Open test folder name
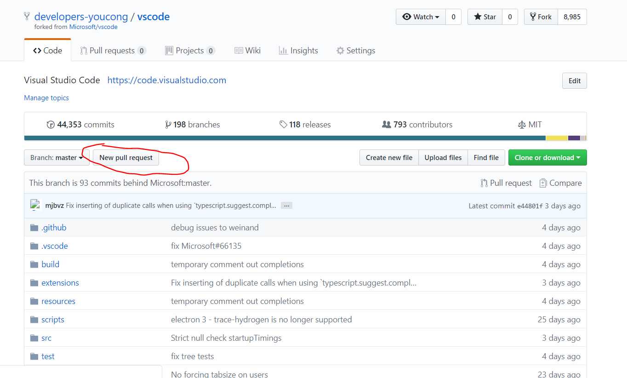Image resolution: width=627 pixels, height=378 pixels. (48, 356)
